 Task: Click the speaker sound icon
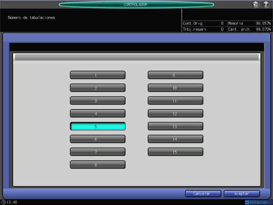coord(256,4)
